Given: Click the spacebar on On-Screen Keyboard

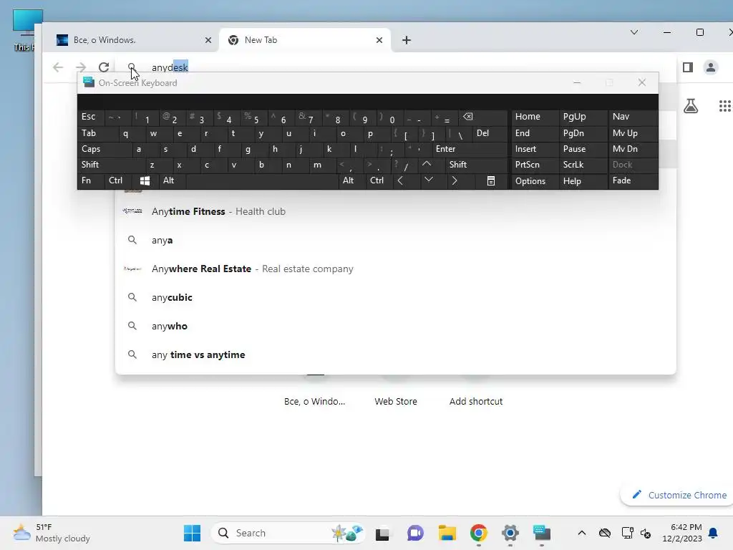Looking at the screenshot, I should pos(262,180).
